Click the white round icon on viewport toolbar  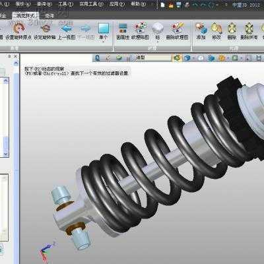tap(201, 58)
